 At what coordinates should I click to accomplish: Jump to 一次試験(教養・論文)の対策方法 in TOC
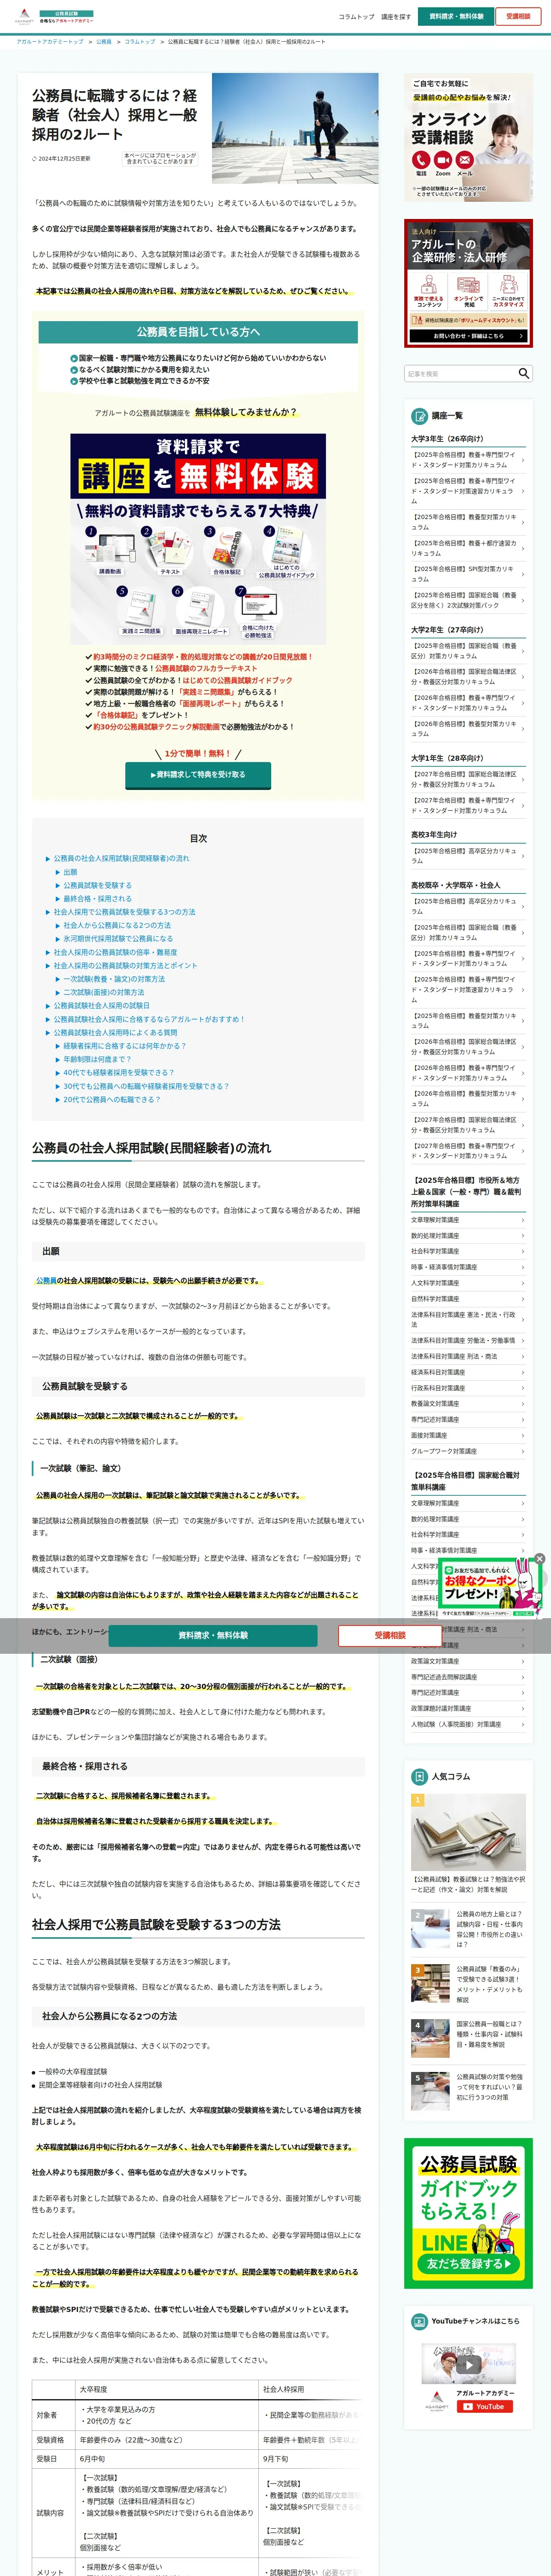(114, 979)
